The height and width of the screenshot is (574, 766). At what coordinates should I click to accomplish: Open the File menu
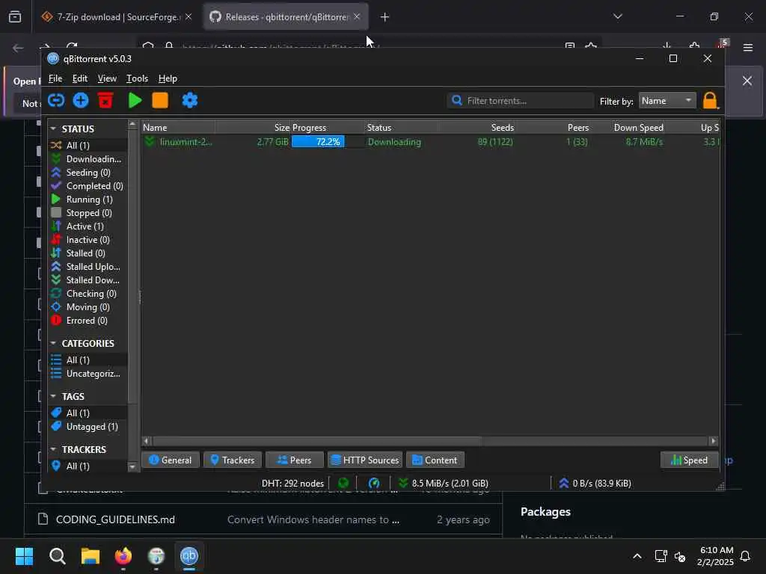click(x=55, y=78)
